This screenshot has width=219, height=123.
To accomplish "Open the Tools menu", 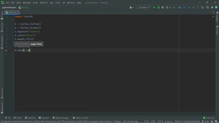I will click(58, 2).
